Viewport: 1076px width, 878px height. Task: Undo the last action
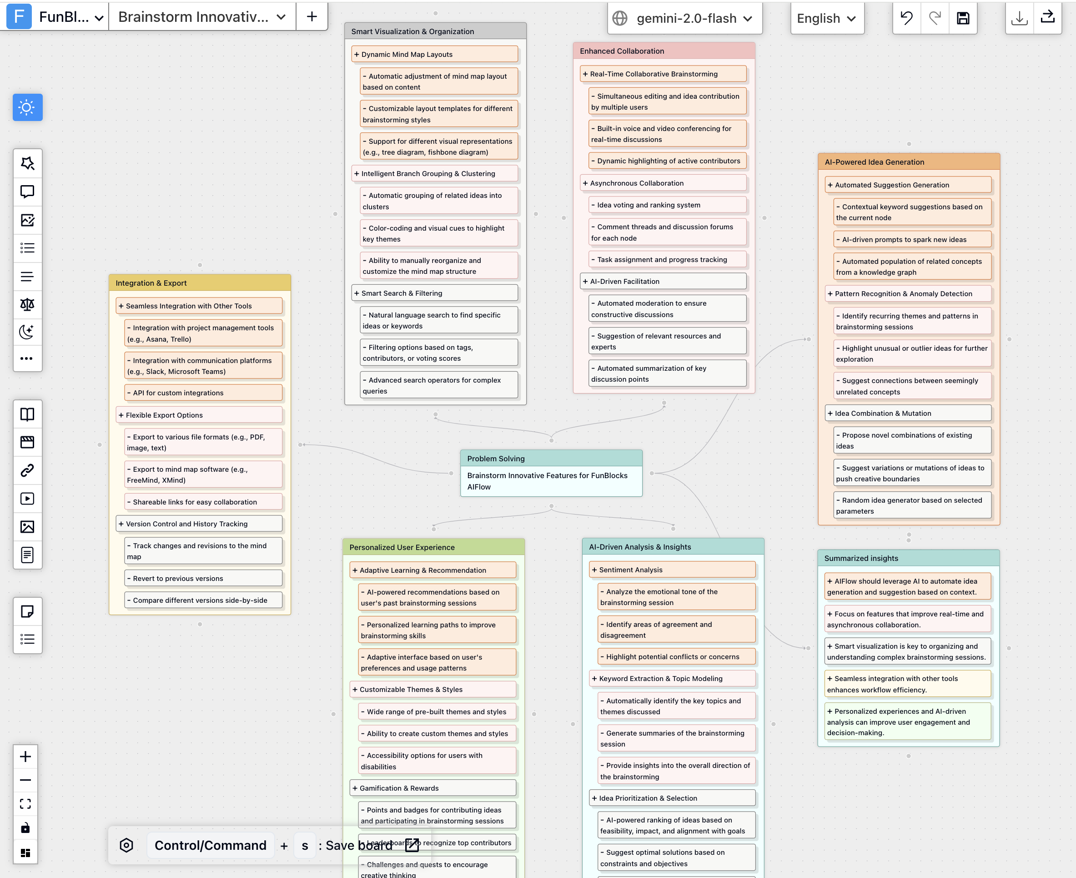pos(906,18)
